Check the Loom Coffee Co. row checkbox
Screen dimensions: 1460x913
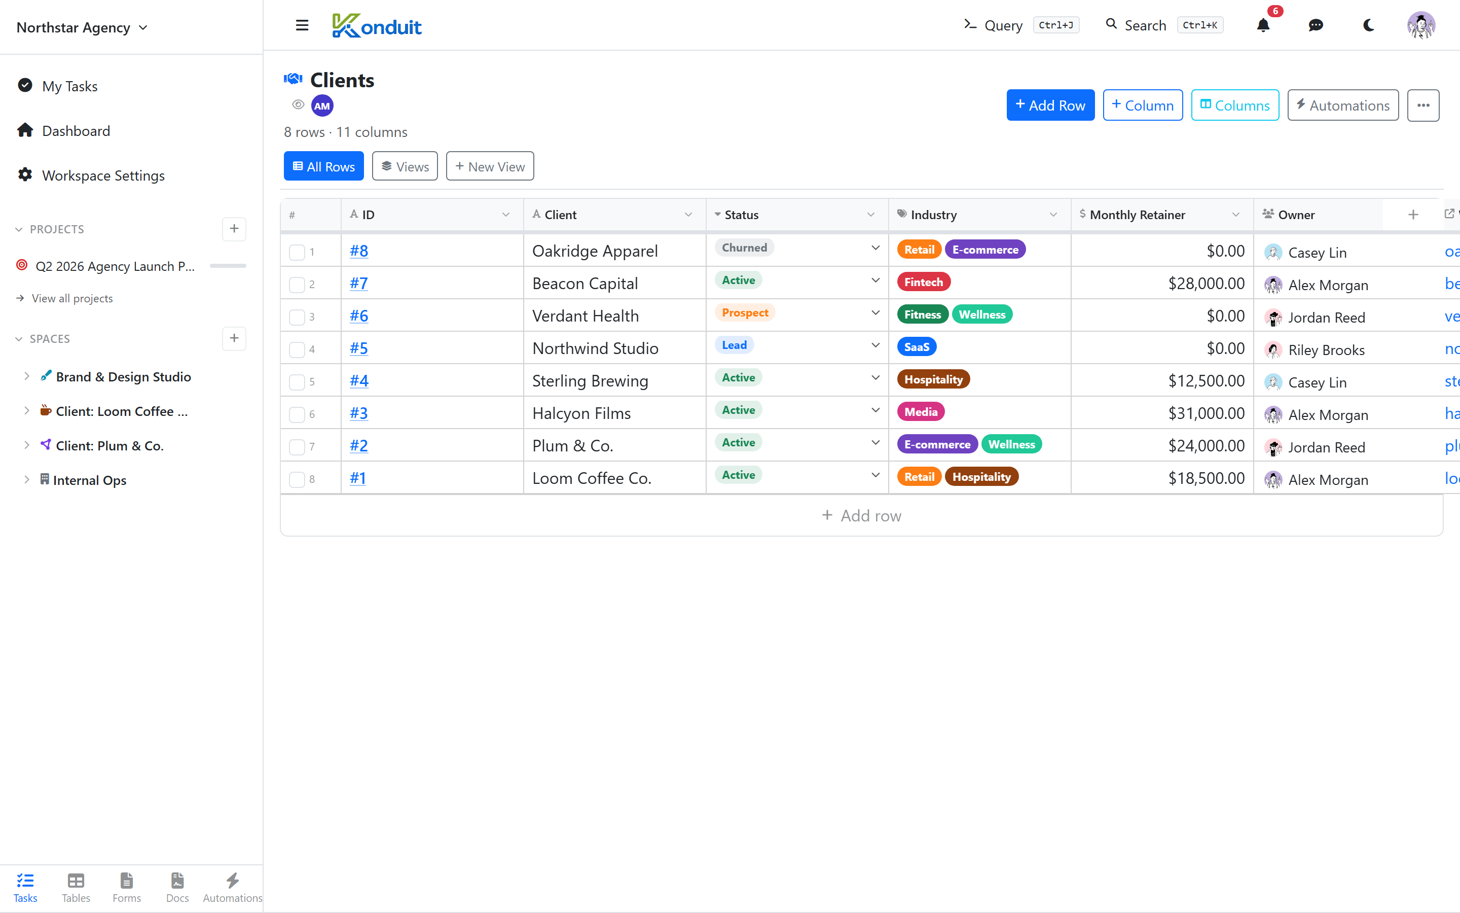[x=297, y=479]
